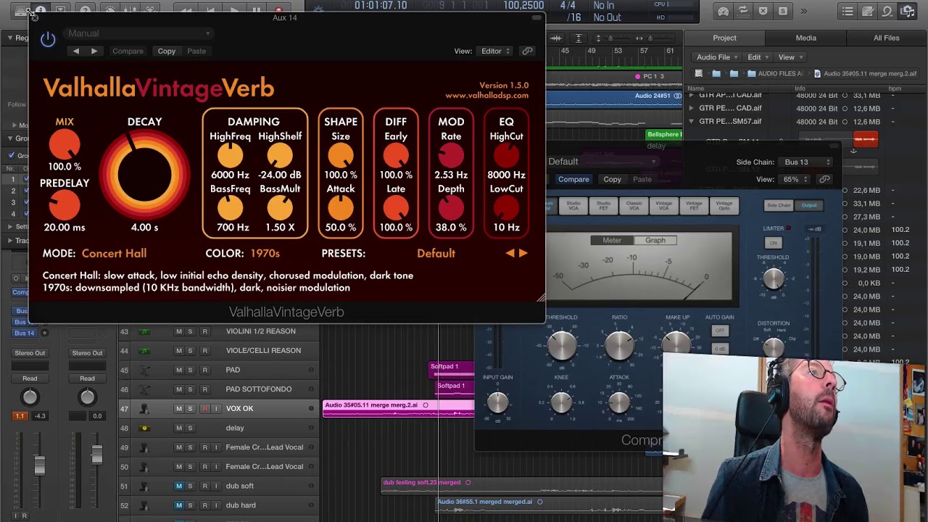928x522 pixels.
Task: Open the valhalladsp.com website link
Action: pos(486,96)
